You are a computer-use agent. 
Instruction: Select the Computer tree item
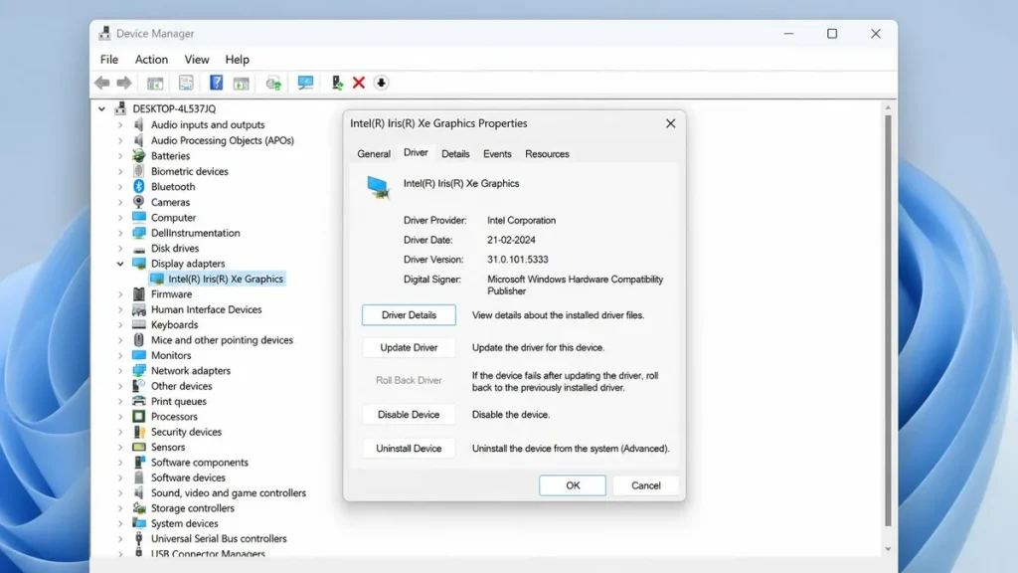click(173, 218)
